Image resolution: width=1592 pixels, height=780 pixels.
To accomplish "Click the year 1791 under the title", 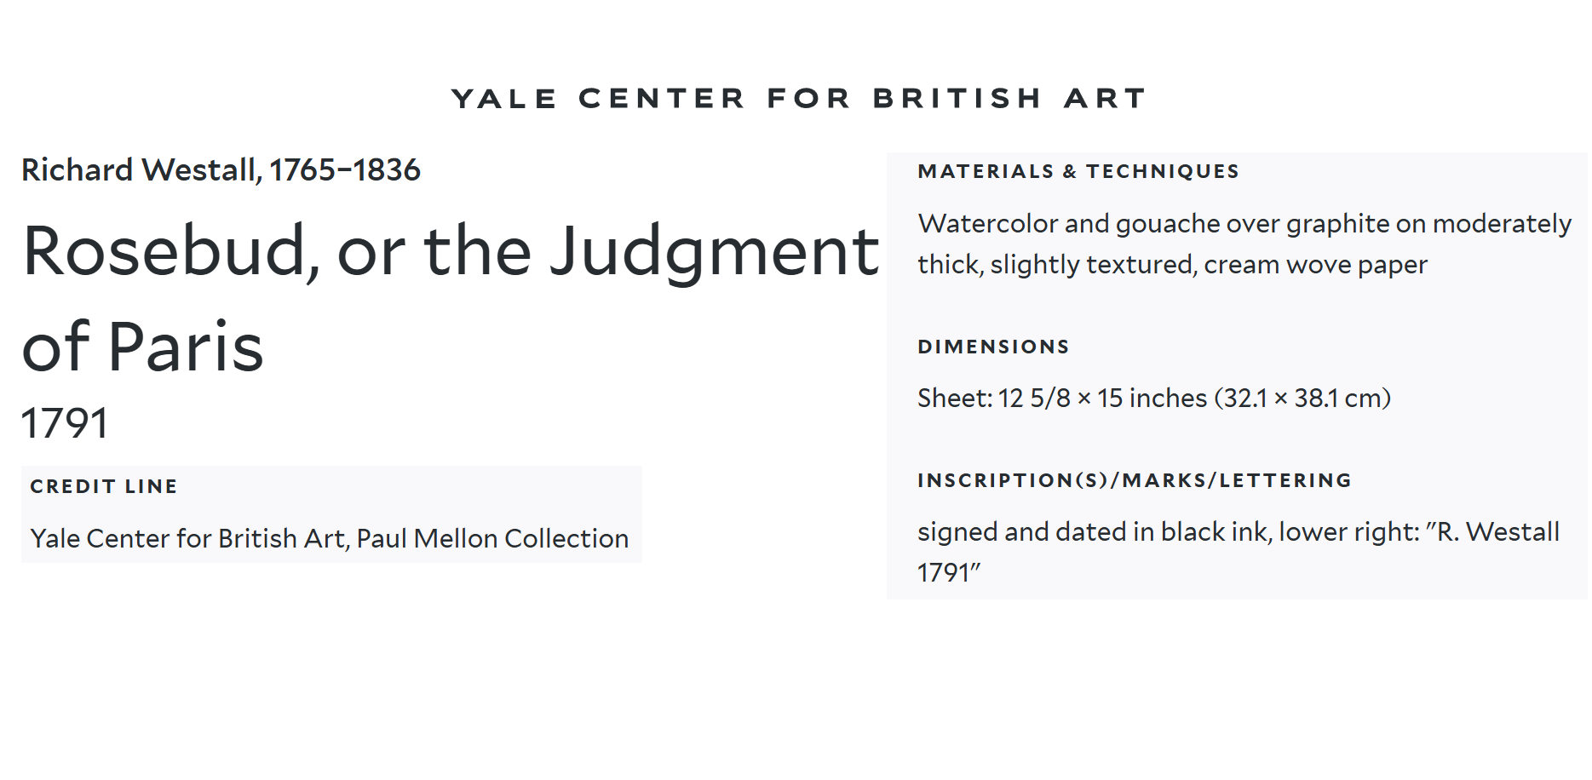I will [x=65, y=423].
